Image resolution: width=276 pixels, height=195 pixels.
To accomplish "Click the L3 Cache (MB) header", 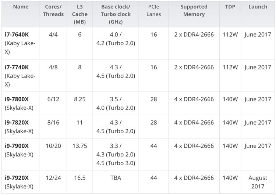I will 80,14.
